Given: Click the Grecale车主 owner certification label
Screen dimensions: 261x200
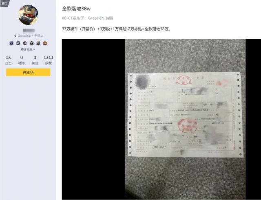Looking at the screenshot, I should click(x=30, y=36).
